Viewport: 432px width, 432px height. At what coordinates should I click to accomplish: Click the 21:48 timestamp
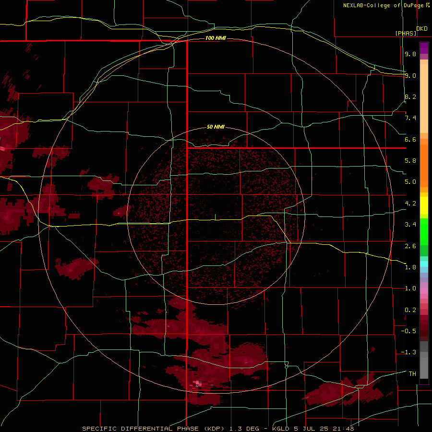(x=344, y=429)
